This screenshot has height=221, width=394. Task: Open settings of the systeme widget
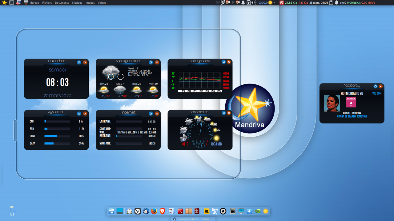[79, 114]
